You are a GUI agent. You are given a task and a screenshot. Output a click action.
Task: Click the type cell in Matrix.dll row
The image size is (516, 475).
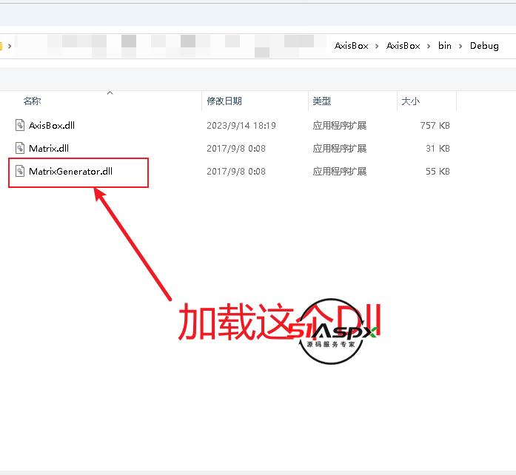pos(340,149)
